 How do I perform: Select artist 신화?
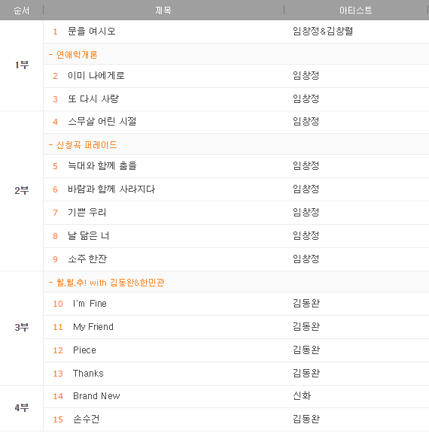pos(302,396)
